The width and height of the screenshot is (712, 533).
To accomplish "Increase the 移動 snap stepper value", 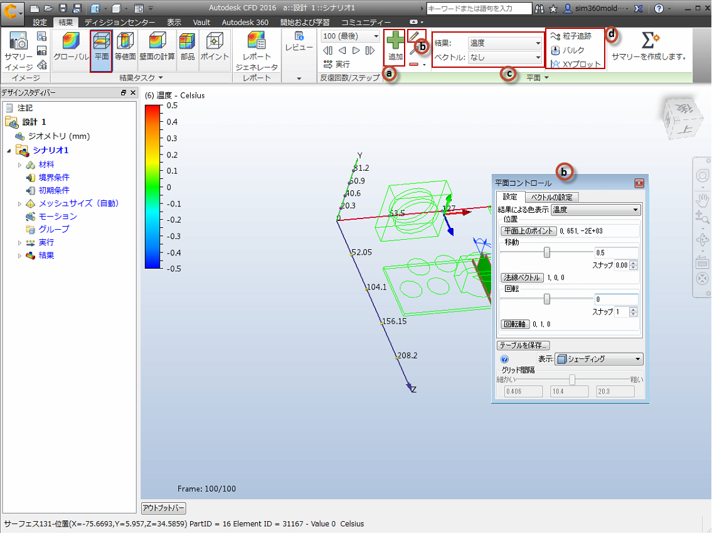I will pos(634,262).
